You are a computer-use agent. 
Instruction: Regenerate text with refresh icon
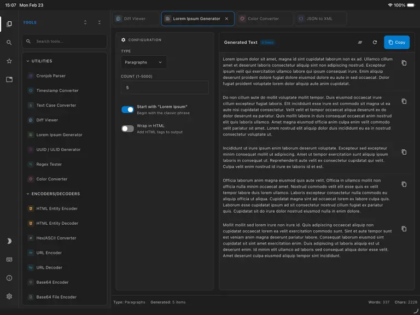[x=375, y=42]
